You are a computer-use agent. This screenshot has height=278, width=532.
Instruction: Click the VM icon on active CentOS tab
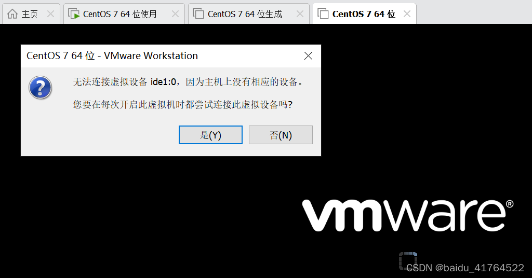pyautogui.click(x=323, y=14)
